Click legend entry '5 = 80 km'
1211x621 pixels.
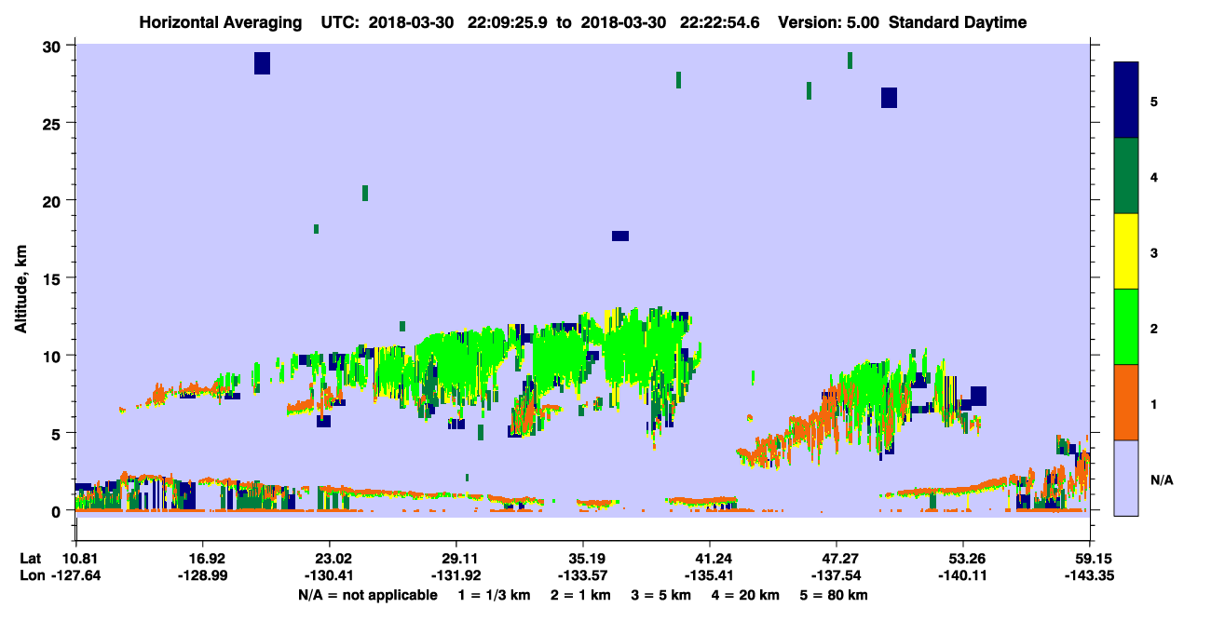coord(834,595)
